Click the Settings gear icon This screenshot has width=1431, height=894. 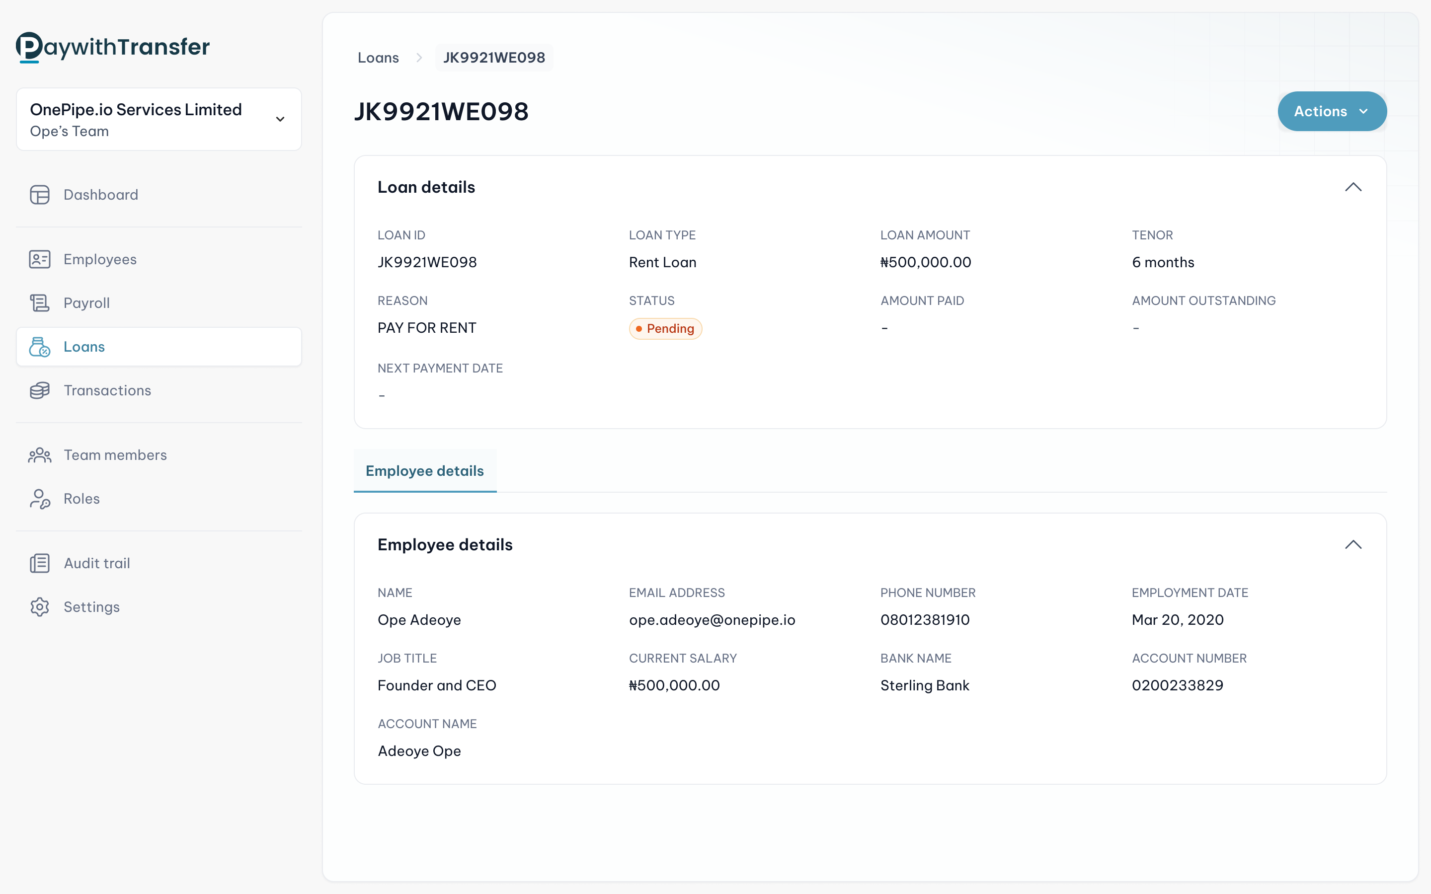[40, 606]
